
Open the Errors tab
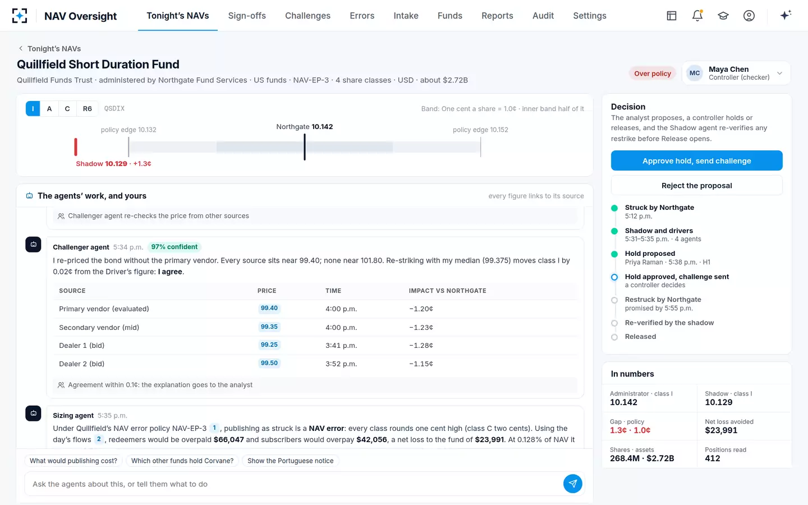pyautogui.click(x=362, y=16)
